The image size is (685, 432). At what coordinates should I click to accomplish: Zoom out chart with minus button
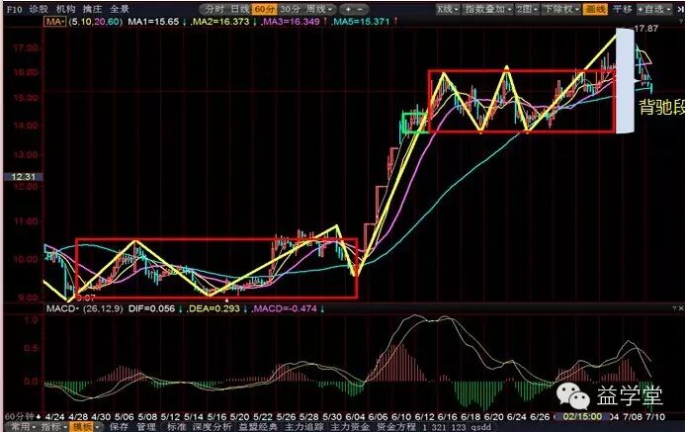point(360,9)
